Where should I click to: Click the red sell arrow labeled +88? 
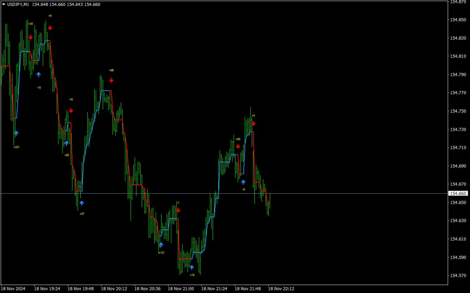111,80
